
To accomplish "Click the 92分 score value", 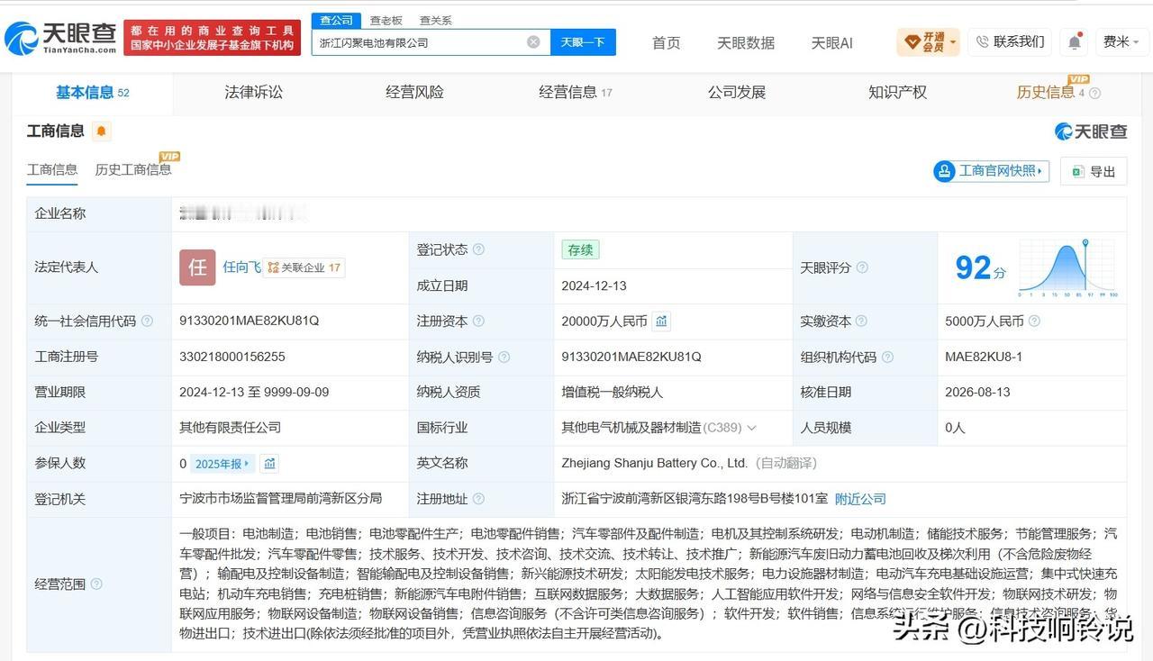I will pos(981,267).
